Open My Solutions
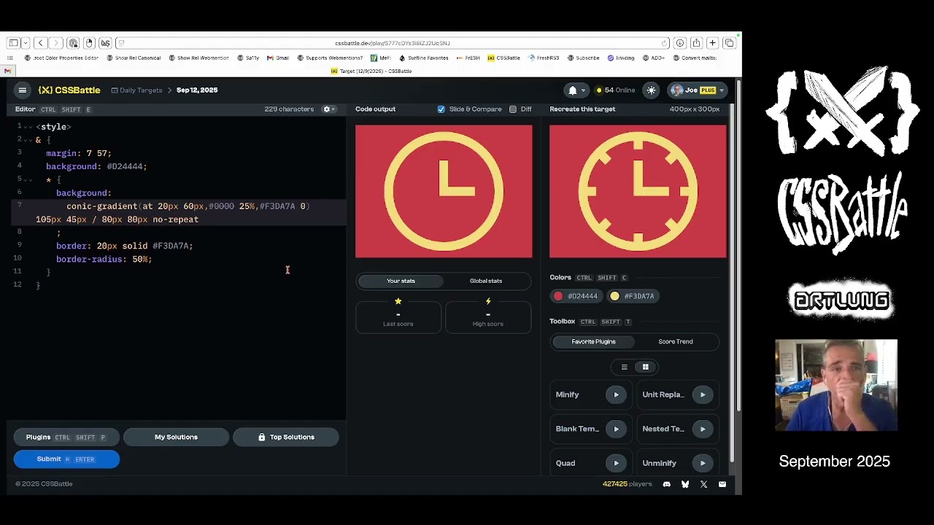Screen dimensions: 934x525 coord(176,437)
